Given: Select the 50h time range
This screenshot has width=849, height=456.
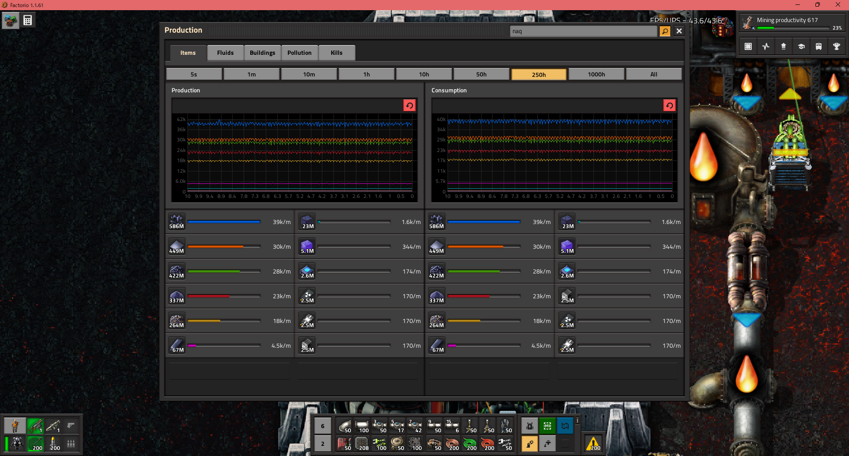Looking at the screenshot, I should [482, 74].
